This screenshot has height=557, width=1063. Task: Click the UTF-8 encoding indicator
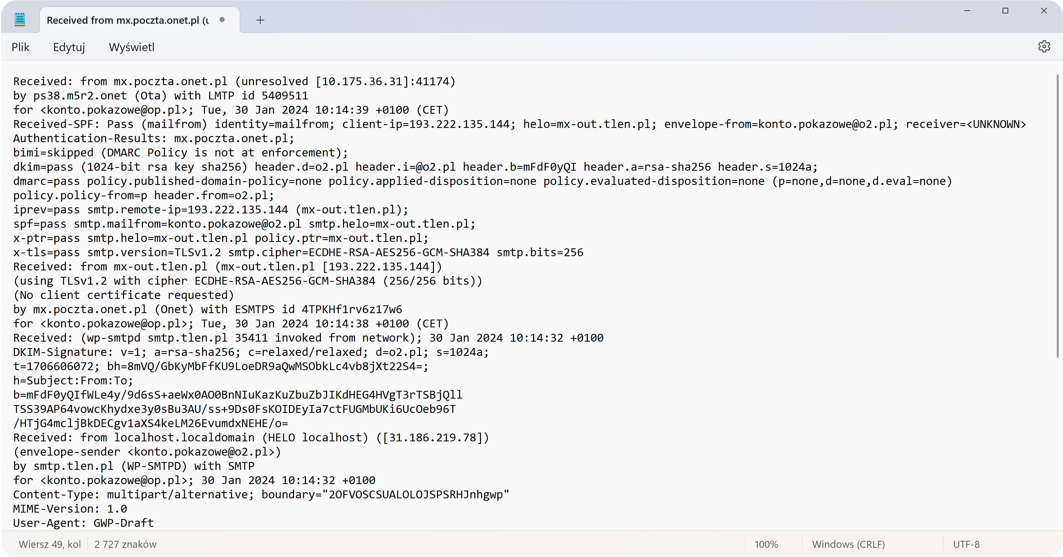pyautogui.click(x=966, y=544)
